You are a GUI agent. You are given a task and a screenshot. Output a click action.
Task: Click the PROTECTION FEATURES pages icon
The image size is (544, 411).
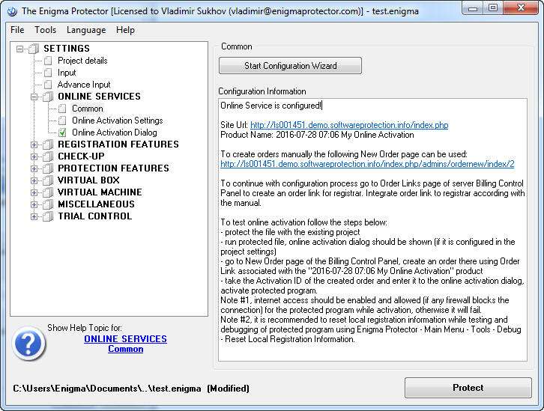coord(48,168)
